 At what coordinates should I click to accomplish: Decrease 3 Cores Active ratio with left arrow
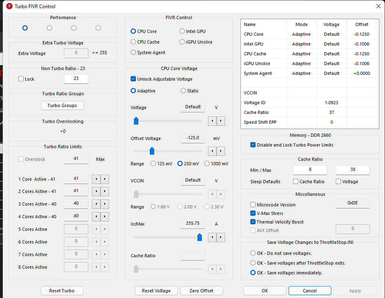[x=96, y=204]
